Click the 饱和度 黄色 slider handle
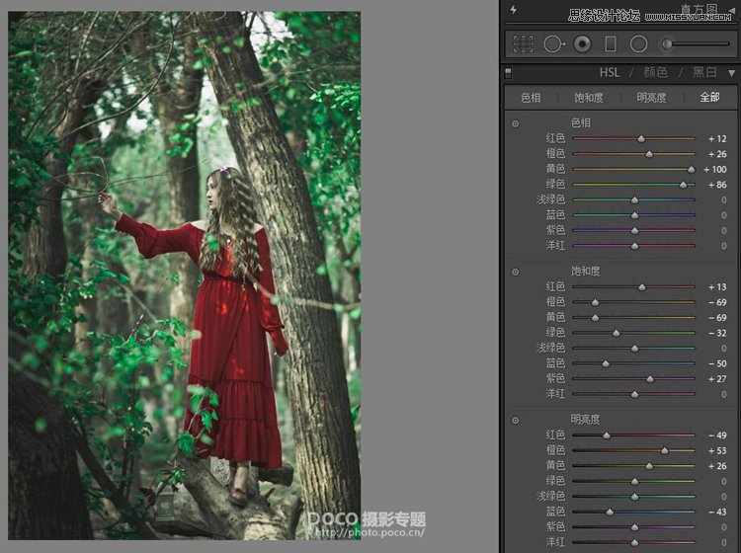Image resolution: width=741 pixels, height=553 pixels. click(596, 318)
